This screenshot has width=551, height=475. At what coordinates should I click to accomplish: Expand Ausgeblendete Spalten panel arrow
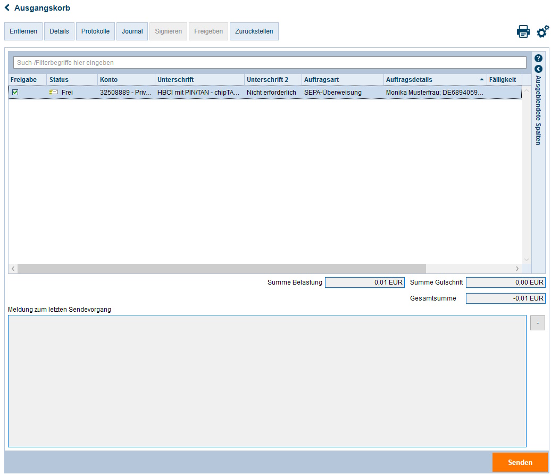(x=538, y=69)
